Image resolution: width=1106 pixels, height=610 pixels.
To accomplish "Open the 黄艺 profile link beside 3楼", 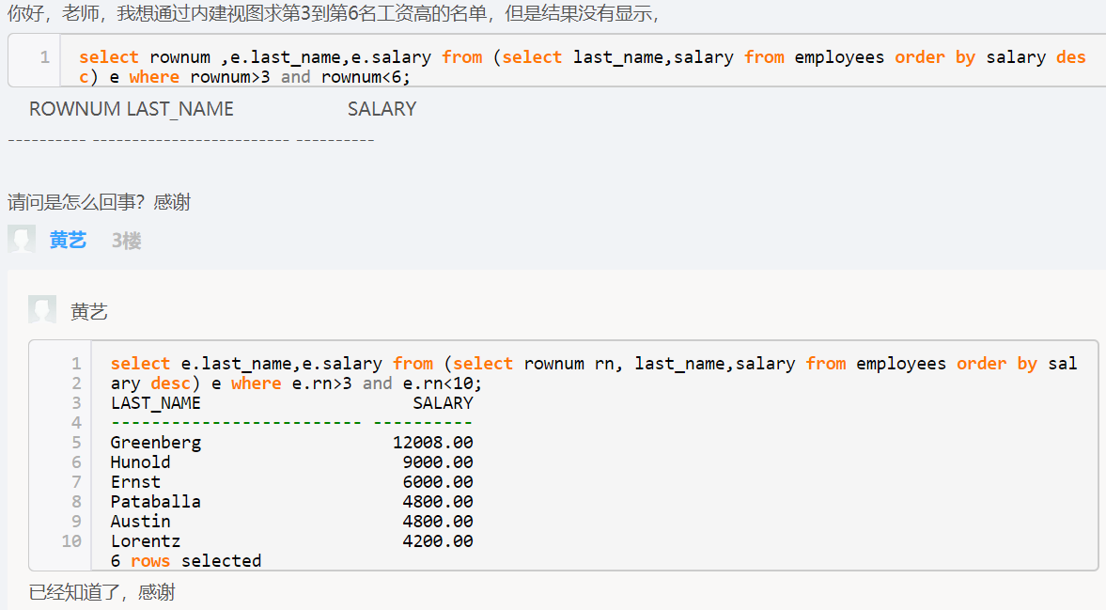I will 68,241.
